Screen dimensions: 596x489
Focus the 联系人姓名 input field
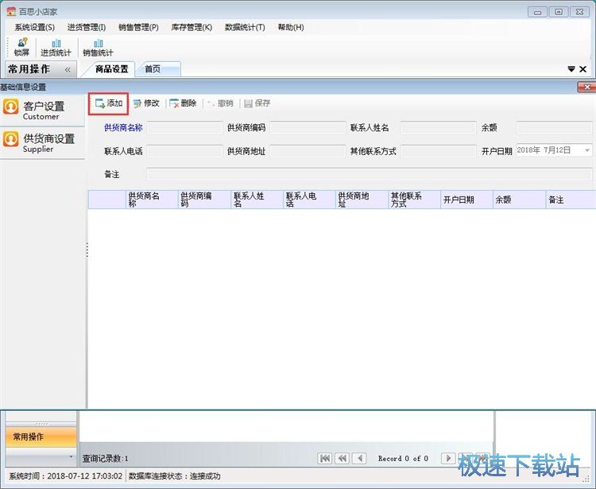click(438, 127)
